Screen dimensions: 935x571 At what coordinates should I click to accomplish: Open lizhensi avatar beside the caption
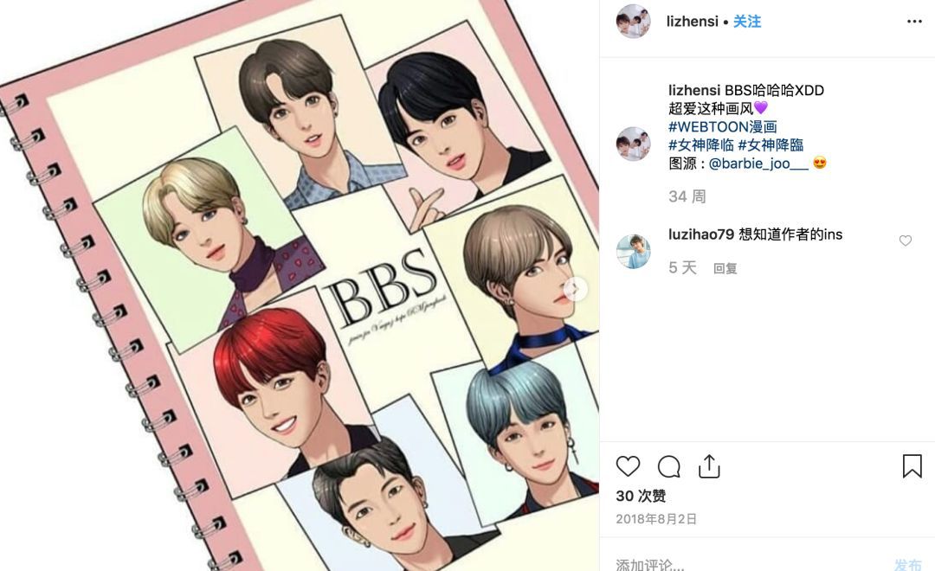(x=633, y=144)
